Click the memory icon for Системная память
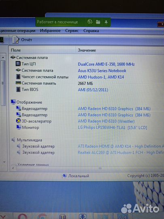 (18, 83)
